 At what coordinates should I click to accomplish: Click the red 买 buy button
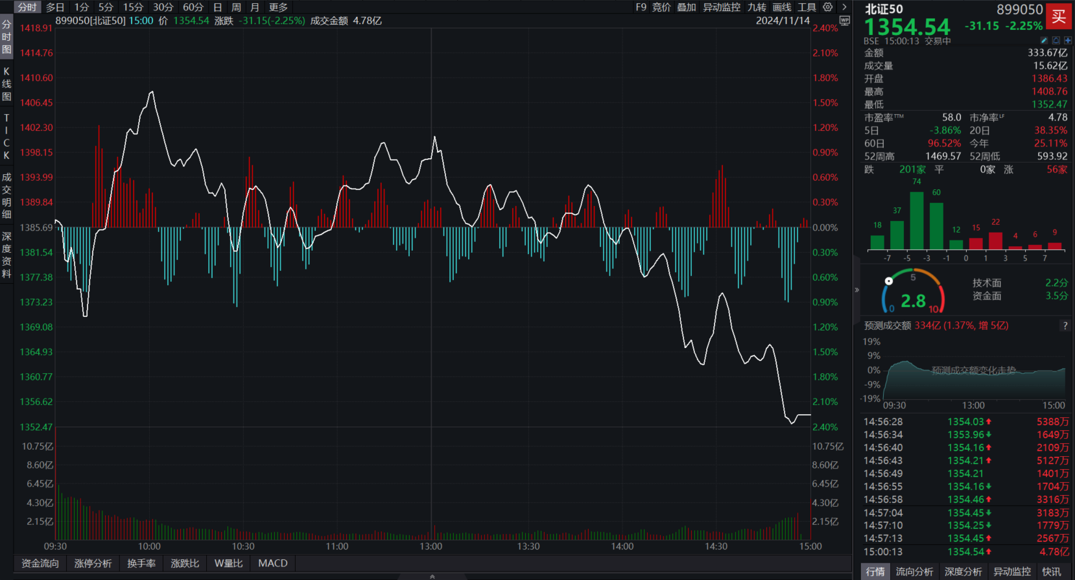[1059, 16]
